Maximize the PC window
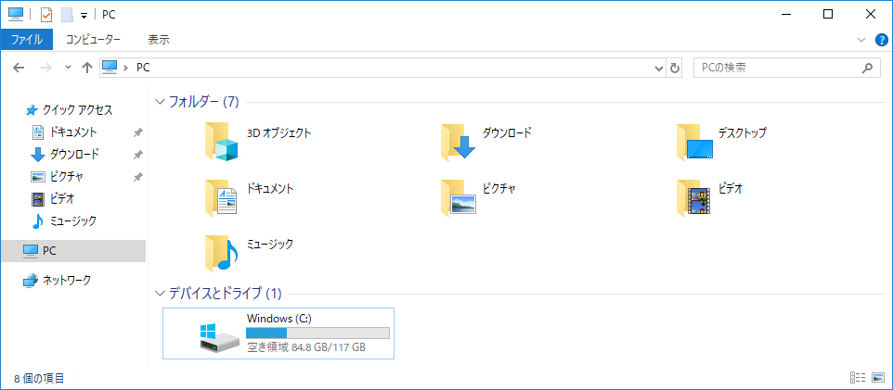The height and width of the screenshot is (390, 893). tap(828, 15)
